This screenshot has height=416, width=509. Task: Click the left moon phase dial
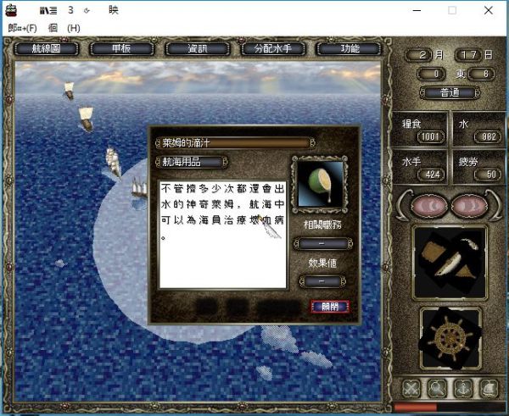[x=428, y=206]
